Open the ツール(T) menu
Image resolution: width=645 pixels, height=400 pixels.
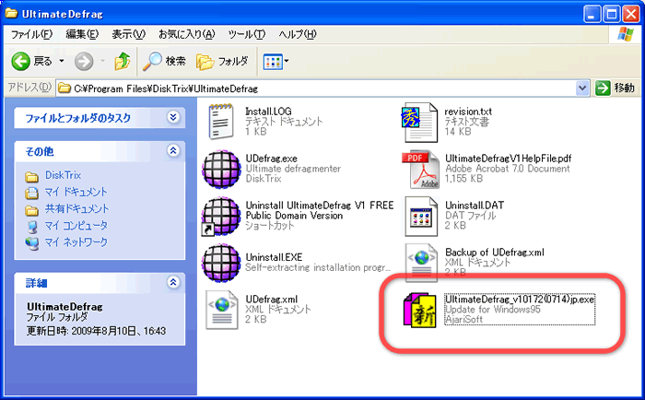(x=246, y=34)
